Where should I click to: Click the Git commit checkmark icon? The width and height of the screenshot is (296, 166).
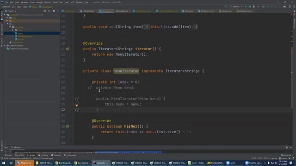(x=272, y=7)
